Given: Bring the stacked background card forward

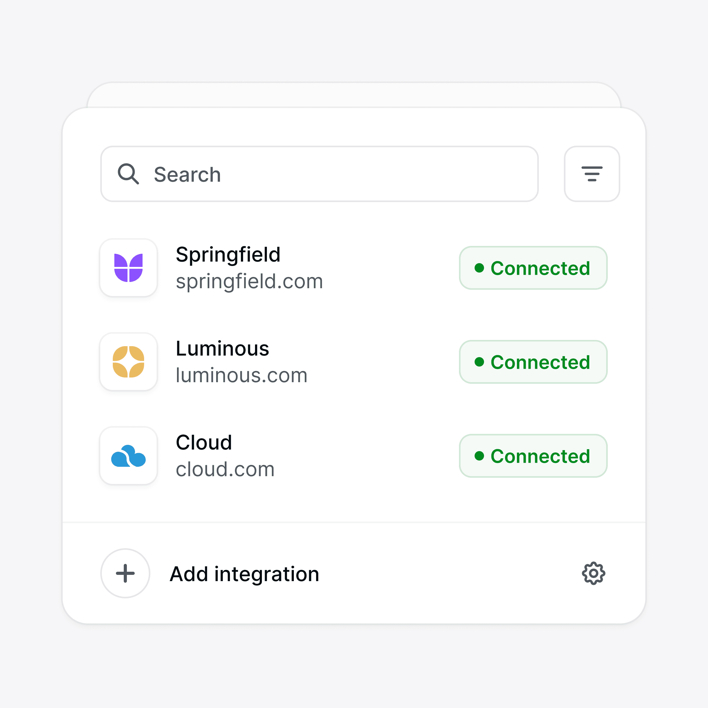Looking at the screenshot, I should (x=354, y=95).
